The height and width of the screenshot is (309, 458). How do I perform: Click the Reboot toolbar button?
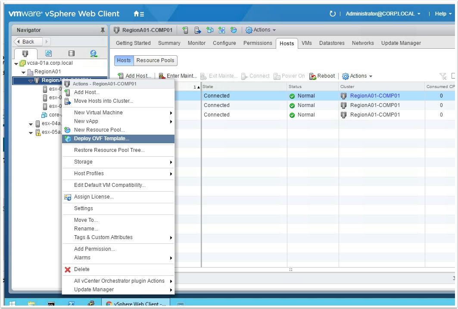click(x=322, y=76)
